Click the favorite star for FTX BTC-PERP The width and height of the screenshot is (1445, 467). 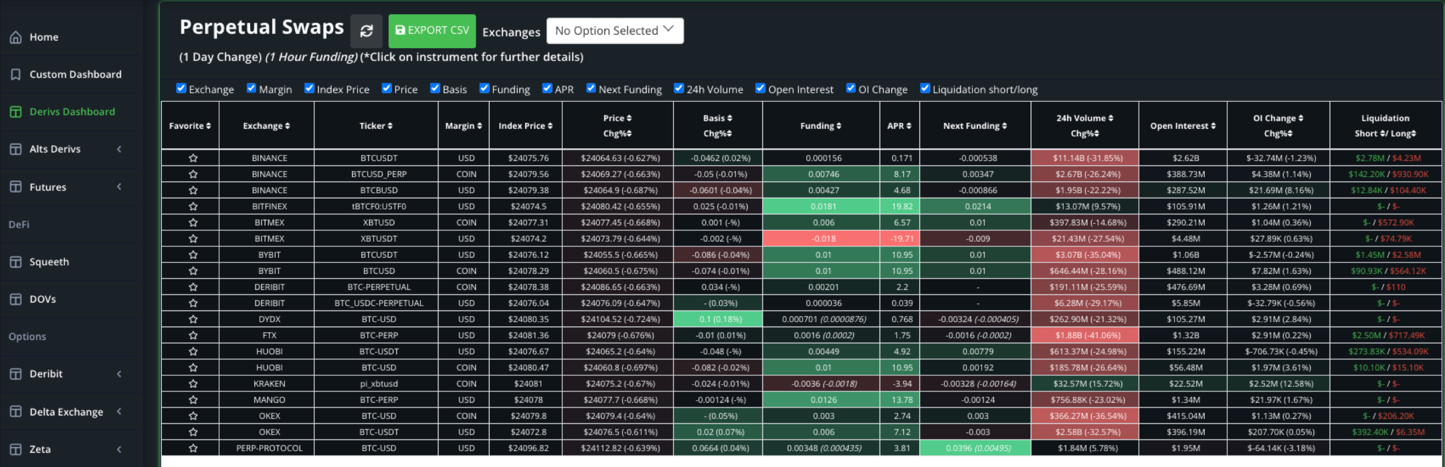pos(193,335)
